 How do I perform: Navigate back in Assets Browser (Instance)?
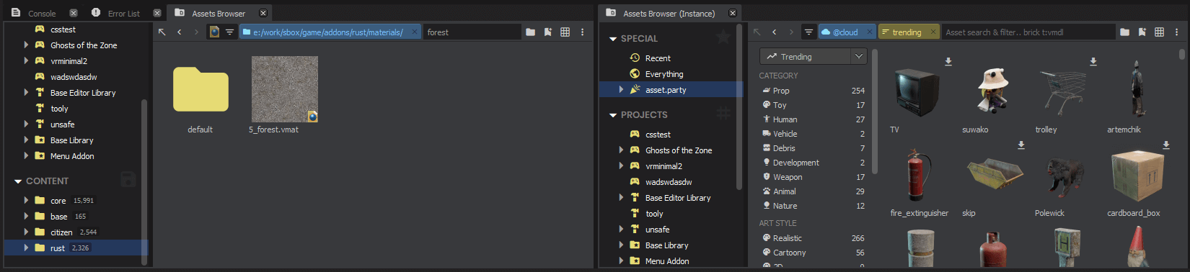click(x=775, y=32)
